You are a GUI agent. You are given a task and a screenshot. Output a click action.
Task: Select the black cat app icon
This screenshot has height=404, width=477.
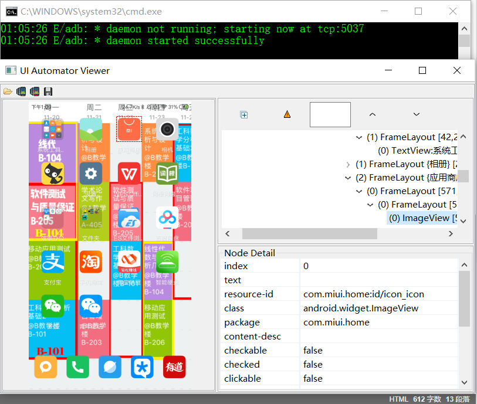click(x=53, y=174)
